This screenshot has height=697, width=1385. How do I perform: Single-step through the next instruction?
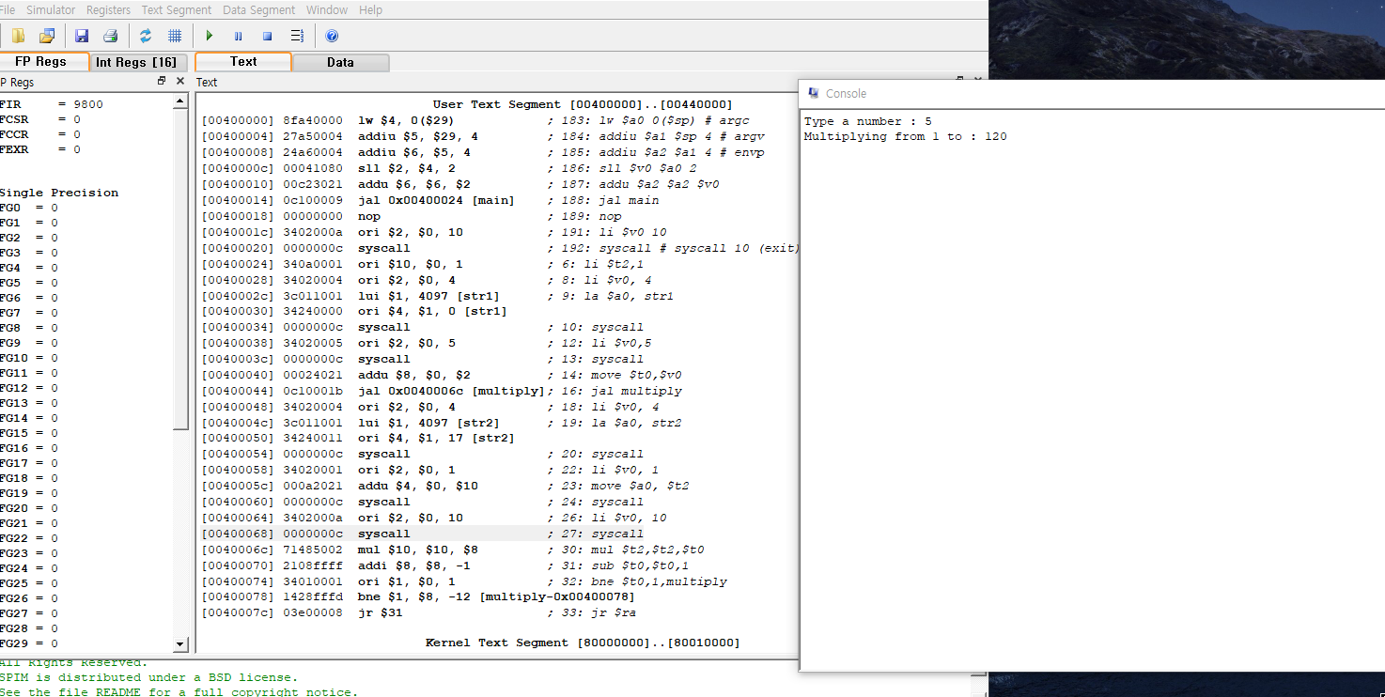(x=296, y=36)
